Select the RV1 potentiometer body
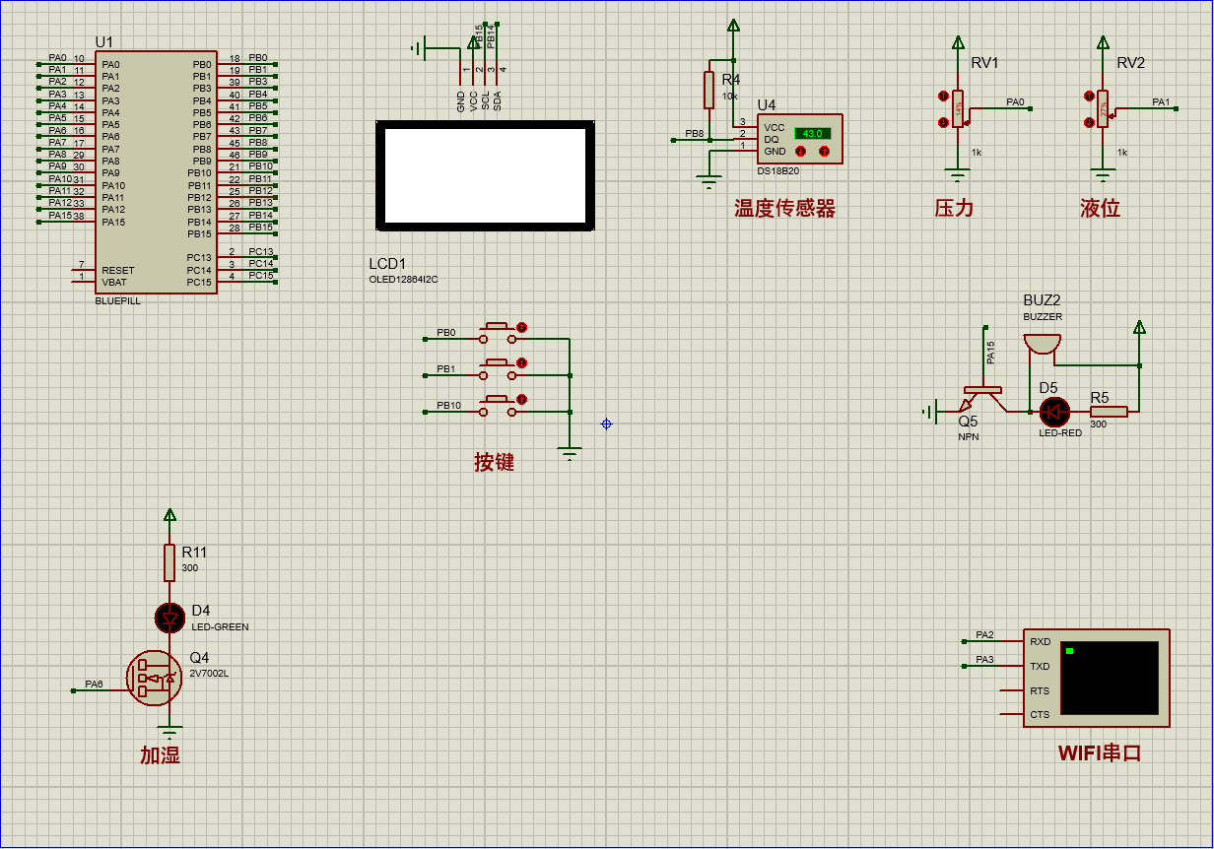1214x849 pixels. tap(957, 109)
